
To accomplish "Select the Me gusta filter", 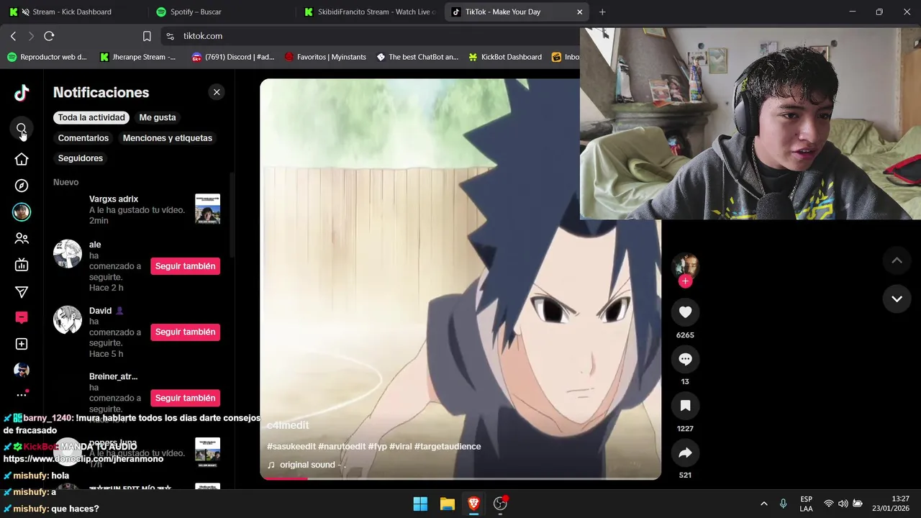I will [158, 117].
